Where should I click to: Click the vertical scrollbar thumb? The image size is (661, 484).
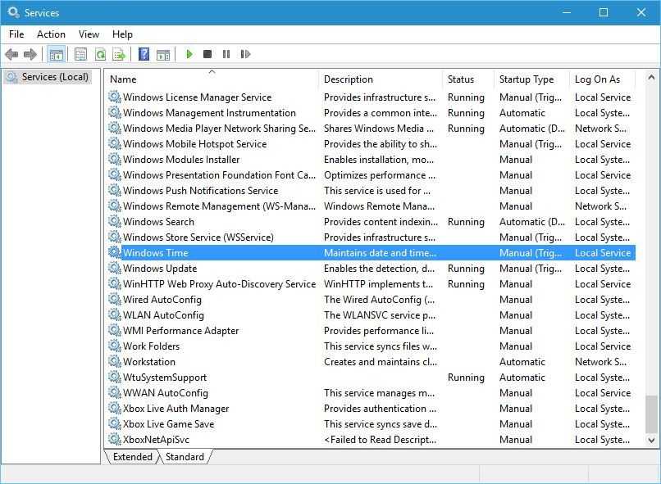[651, 414]
